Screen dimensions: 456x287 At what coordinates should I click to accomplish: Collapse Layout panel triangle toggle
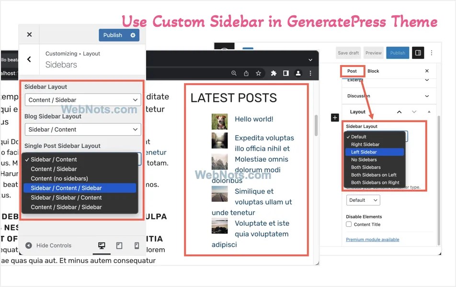[x=429, y=112]
